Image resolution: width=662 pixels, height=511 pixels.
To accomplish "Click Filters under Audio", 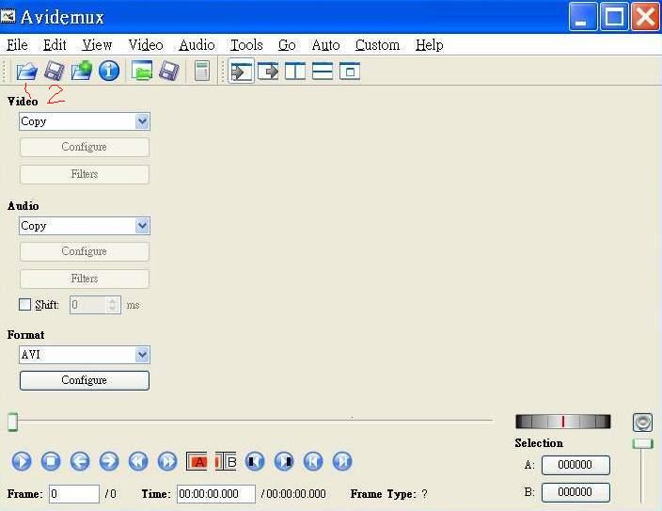I will pos(85,279).
